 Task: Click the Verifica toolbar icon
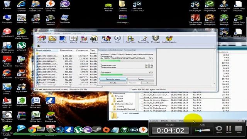[x=63, y=39]
